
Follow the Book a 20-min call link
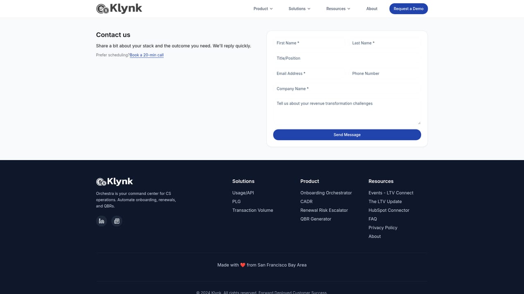(x=147, y=55)
